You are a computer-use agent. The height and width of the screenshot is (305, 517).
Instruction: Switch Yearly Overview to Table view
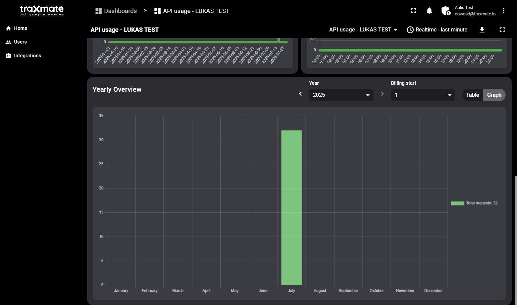click(x=472, y=95)
